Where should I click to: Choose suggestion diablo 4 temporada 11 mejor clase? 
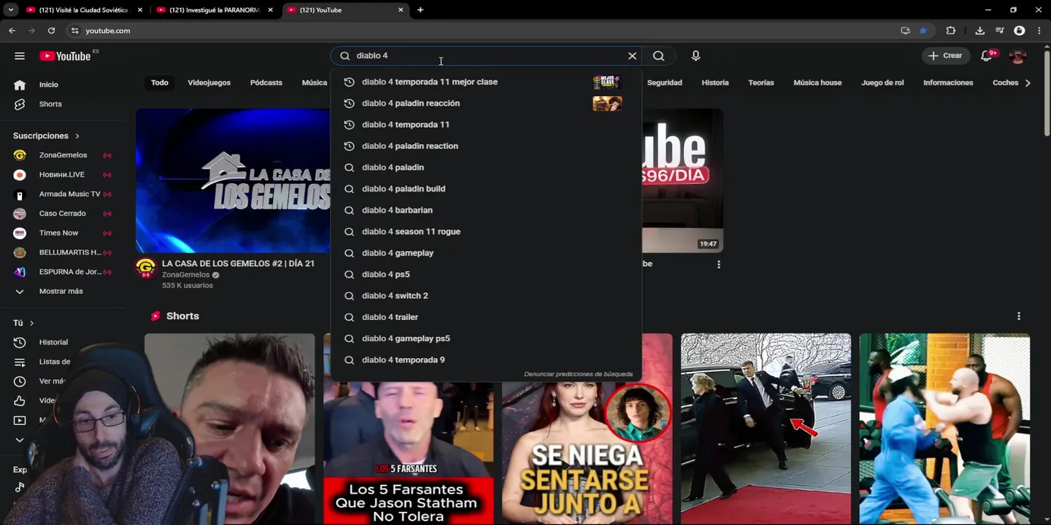pyautogui.click(x=486, y=82)
